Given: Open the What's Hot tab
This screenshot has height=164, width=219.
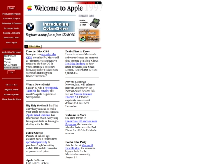Looking at the screenshot, I should coord(34,47).
